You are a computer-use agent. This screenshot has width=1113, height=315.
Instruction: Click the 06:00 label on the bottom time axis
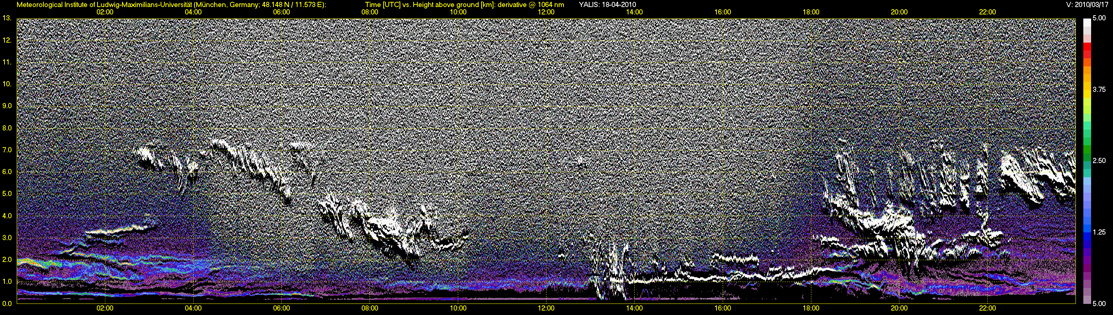tap(282, 308)
